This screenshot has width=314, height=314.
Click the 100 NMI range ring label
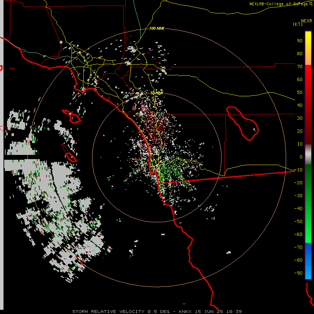157,28
